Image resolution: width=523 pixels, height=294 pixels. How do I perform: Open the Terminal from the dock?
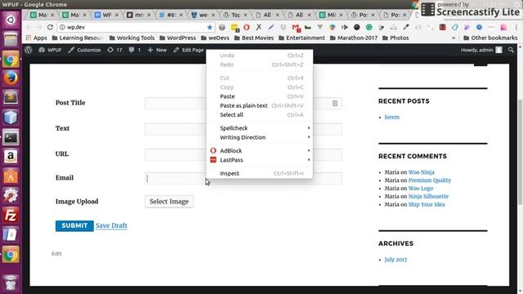pyautogui.click(x=11, y=137)
